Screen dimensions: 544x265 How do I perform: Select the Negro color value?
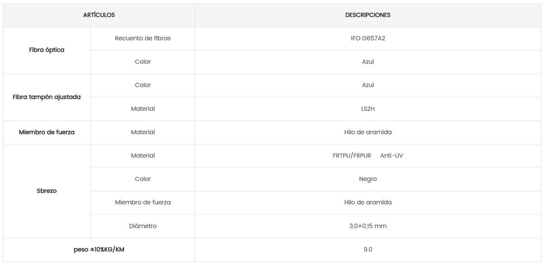point(368,179)
